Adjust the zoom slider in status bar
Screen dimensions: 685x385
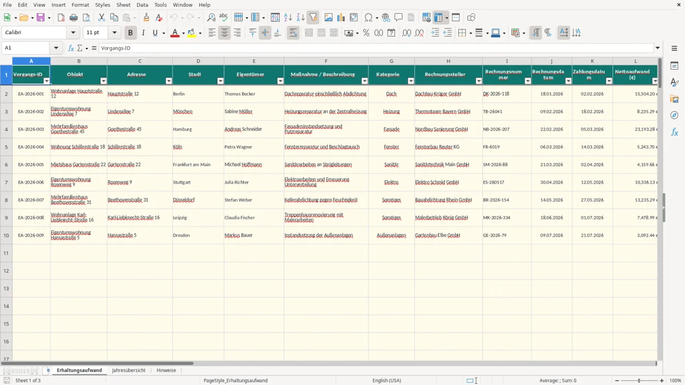pos(639,380)
